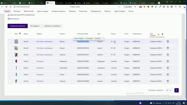Filter by creation date

tap(162, 34)
